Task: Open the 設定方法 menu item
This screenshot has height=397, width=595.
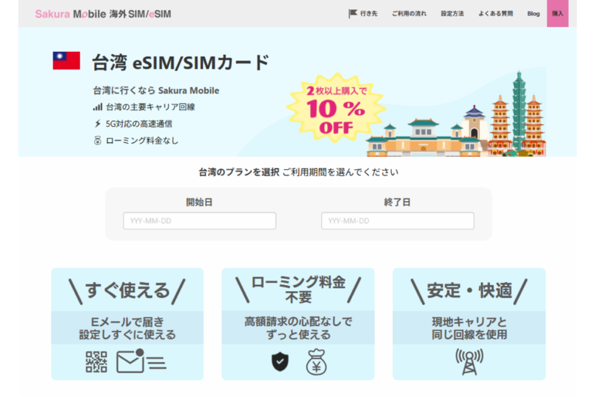Action: pyautogui.click(x=452, y=14)
